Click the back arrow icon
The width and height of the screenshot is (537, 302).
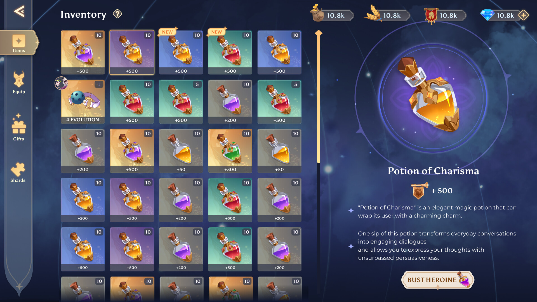point(19,11)
